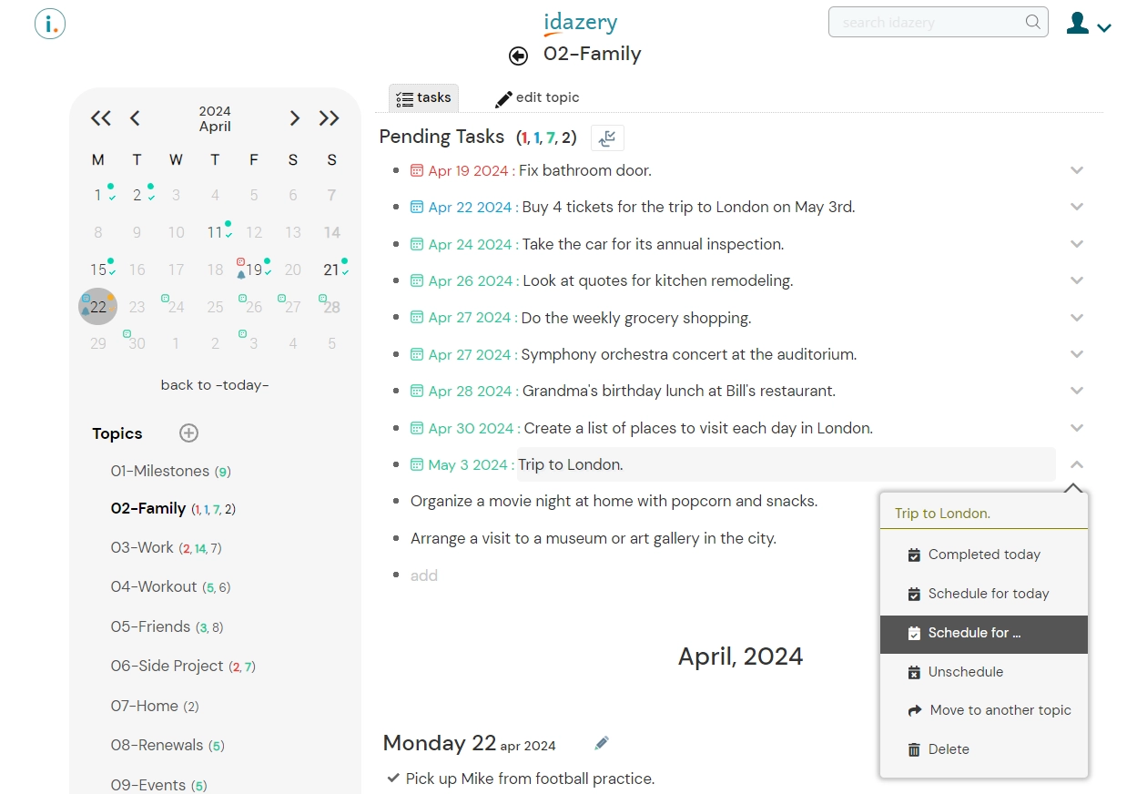Choose Schedule for ... in the context menu
This screenshot has width=1147, height=794.
click(984, 634)
